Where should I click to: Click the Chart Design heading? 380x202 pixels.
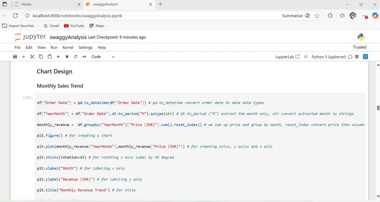tap(55, 72)
